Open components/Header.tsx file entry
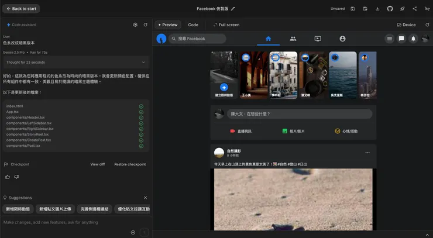 25,118
